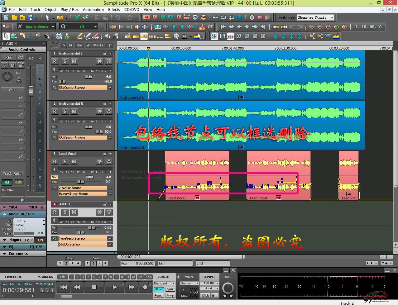Toggle the Sync button in transport
This screenshot has height=305, width=398.
(x=170, y=289)
